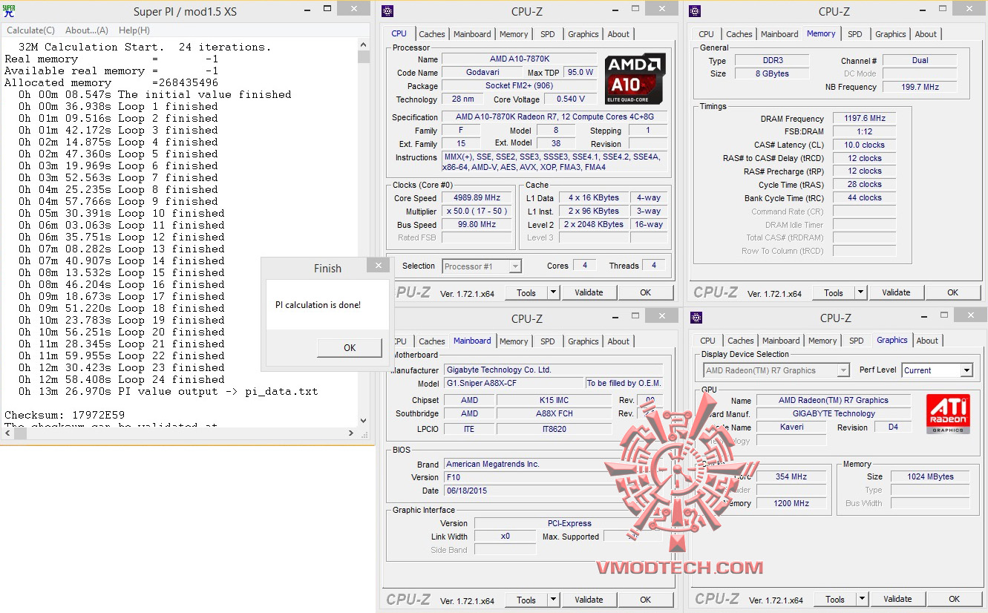Open the SPD tab in the processor CPU-Z window

pos(548,34)
